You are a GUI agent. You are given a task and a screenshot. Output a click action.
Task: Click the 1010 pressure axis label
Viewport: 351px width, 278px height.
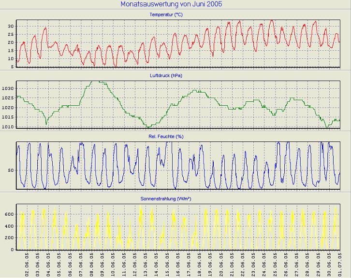tap(8, 126)
